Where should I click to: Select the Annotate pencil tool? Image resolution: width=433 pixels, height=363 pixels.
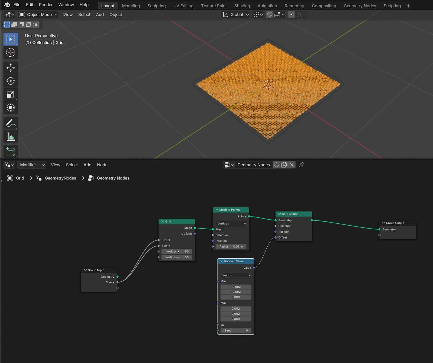point(11,123)
